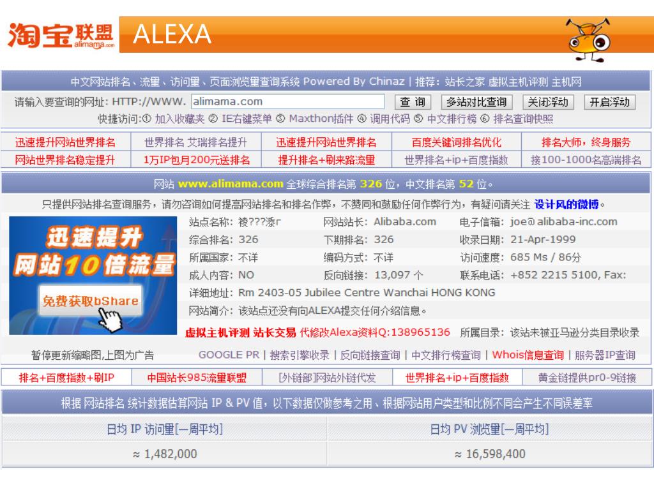Open 中文排行榜 quick link
Viewport: 654px width, 490px height.
452,119
